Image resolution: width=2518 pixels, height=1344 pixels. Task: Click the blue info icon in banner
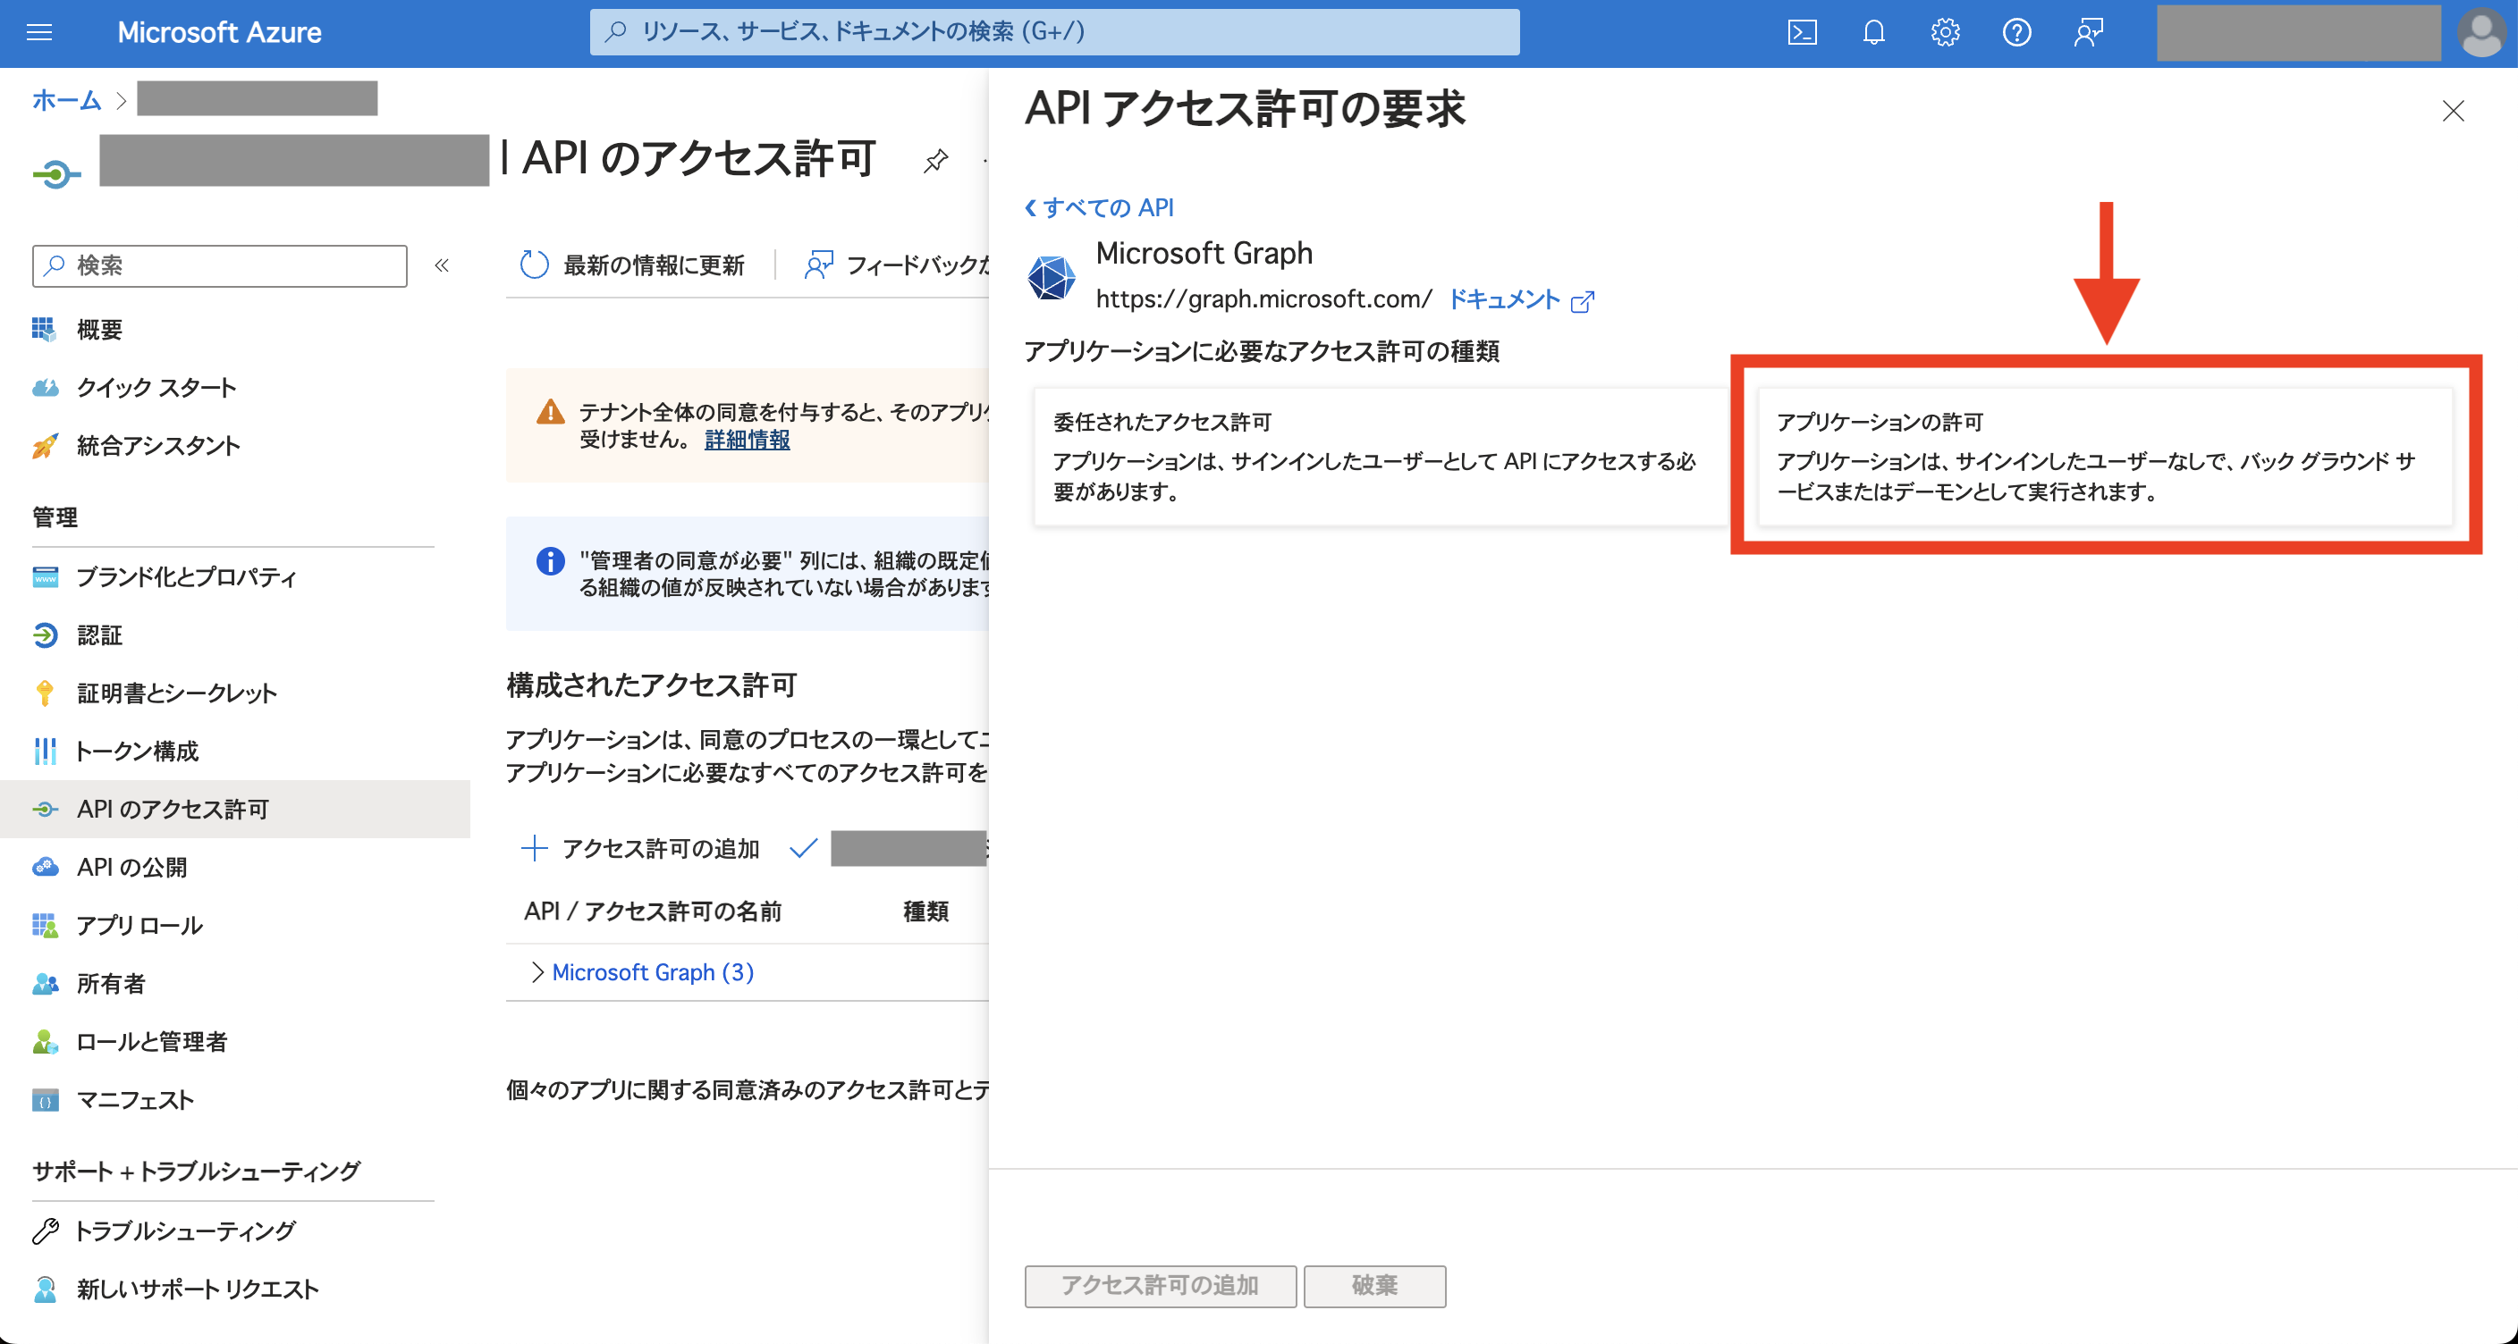[550, 560]
